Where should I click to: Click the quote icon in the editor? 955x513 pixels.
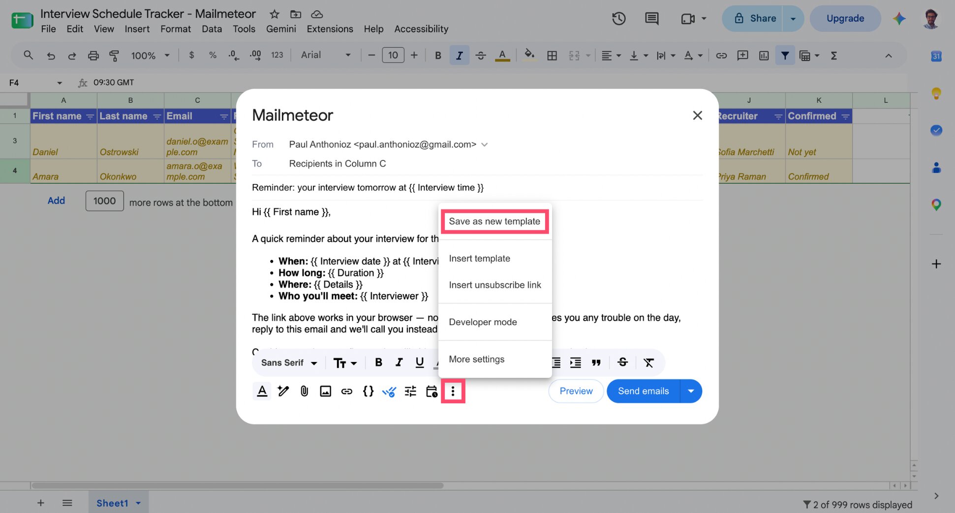tap(596, 362)
